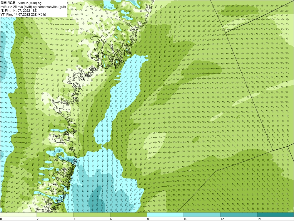The width and height of the screenshot is (294, 221).
Task: Click the DMI/IGB title text
Action: pyautogui.click(x=8, y=3)
